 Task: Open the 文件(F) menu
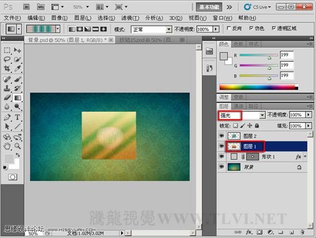[12, 18]
